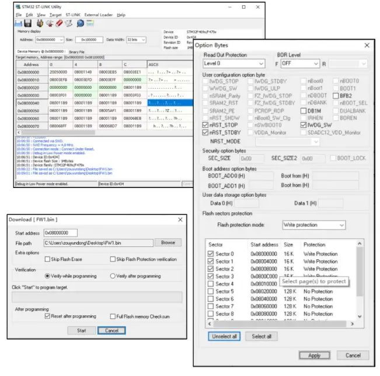The height and width of the screenshot is (376, 380).
Task: Open the Edit menu
Action: pyautogui.click(x=29, y=15)
